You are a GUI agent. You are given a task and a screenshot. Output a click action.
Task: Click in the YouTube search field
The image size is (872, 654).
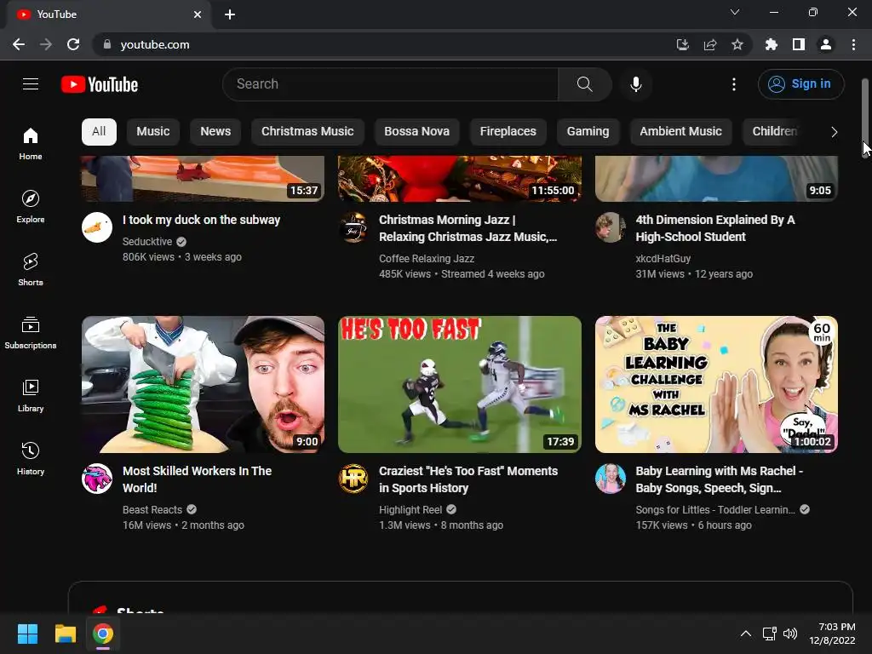click(x=390, y=84)
